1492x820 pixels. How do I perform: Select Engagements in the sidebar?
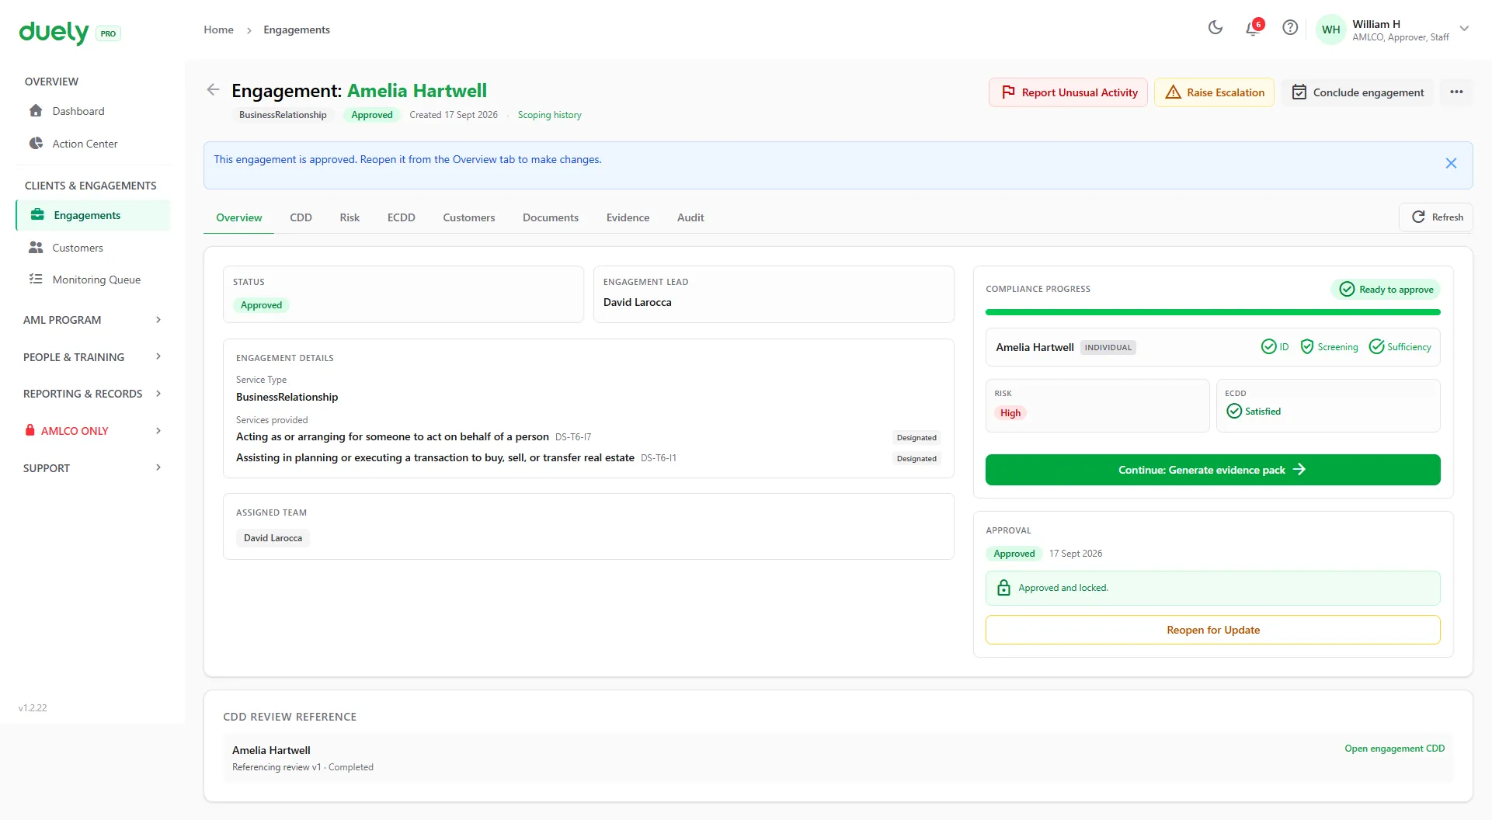tap(93, 215)
